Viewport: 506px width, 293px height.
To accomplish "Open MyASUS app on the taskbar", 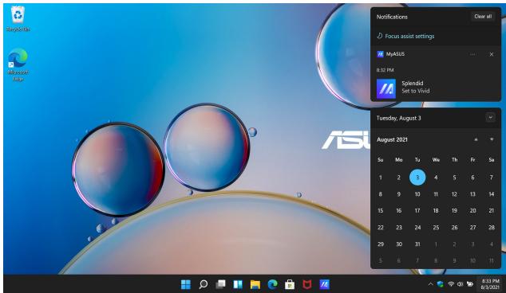I will click(x=324, y=284).
